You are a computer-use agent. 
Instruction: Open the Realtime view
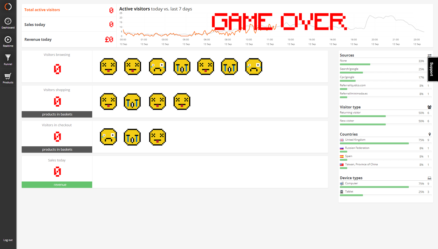pos(8,42)
